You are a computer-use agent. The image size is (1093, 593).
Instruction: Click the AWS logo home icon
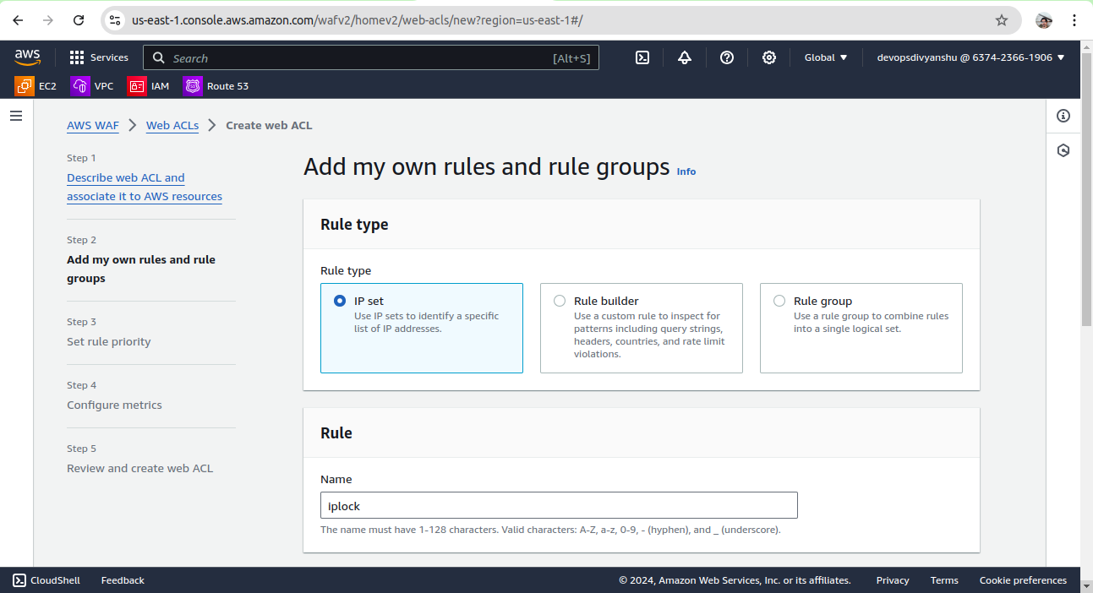coord(27,57)
